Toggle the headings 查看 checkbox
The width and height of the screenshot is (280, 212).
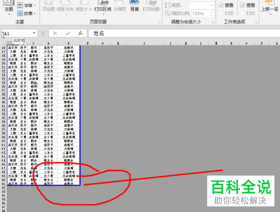(x=242, y=5)
